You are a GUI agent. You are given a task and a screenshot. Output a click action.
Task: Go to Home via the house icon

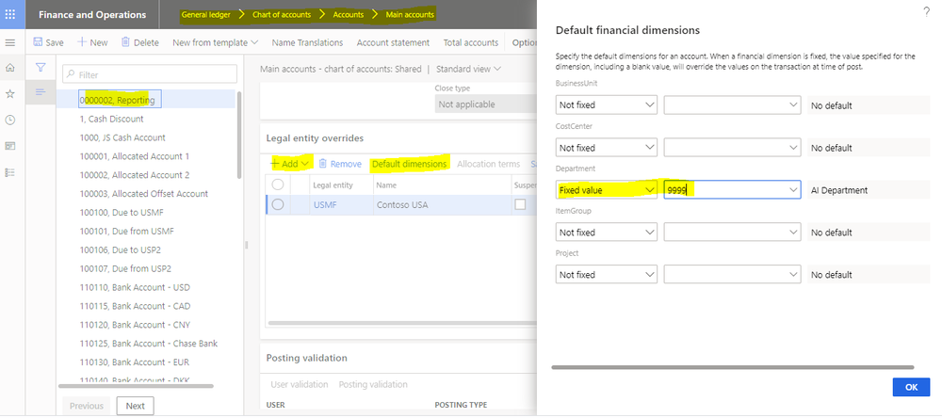pos(10,69)
